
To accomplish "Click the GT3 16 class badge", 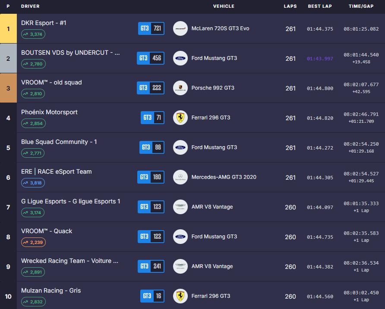I will (152, 296).
